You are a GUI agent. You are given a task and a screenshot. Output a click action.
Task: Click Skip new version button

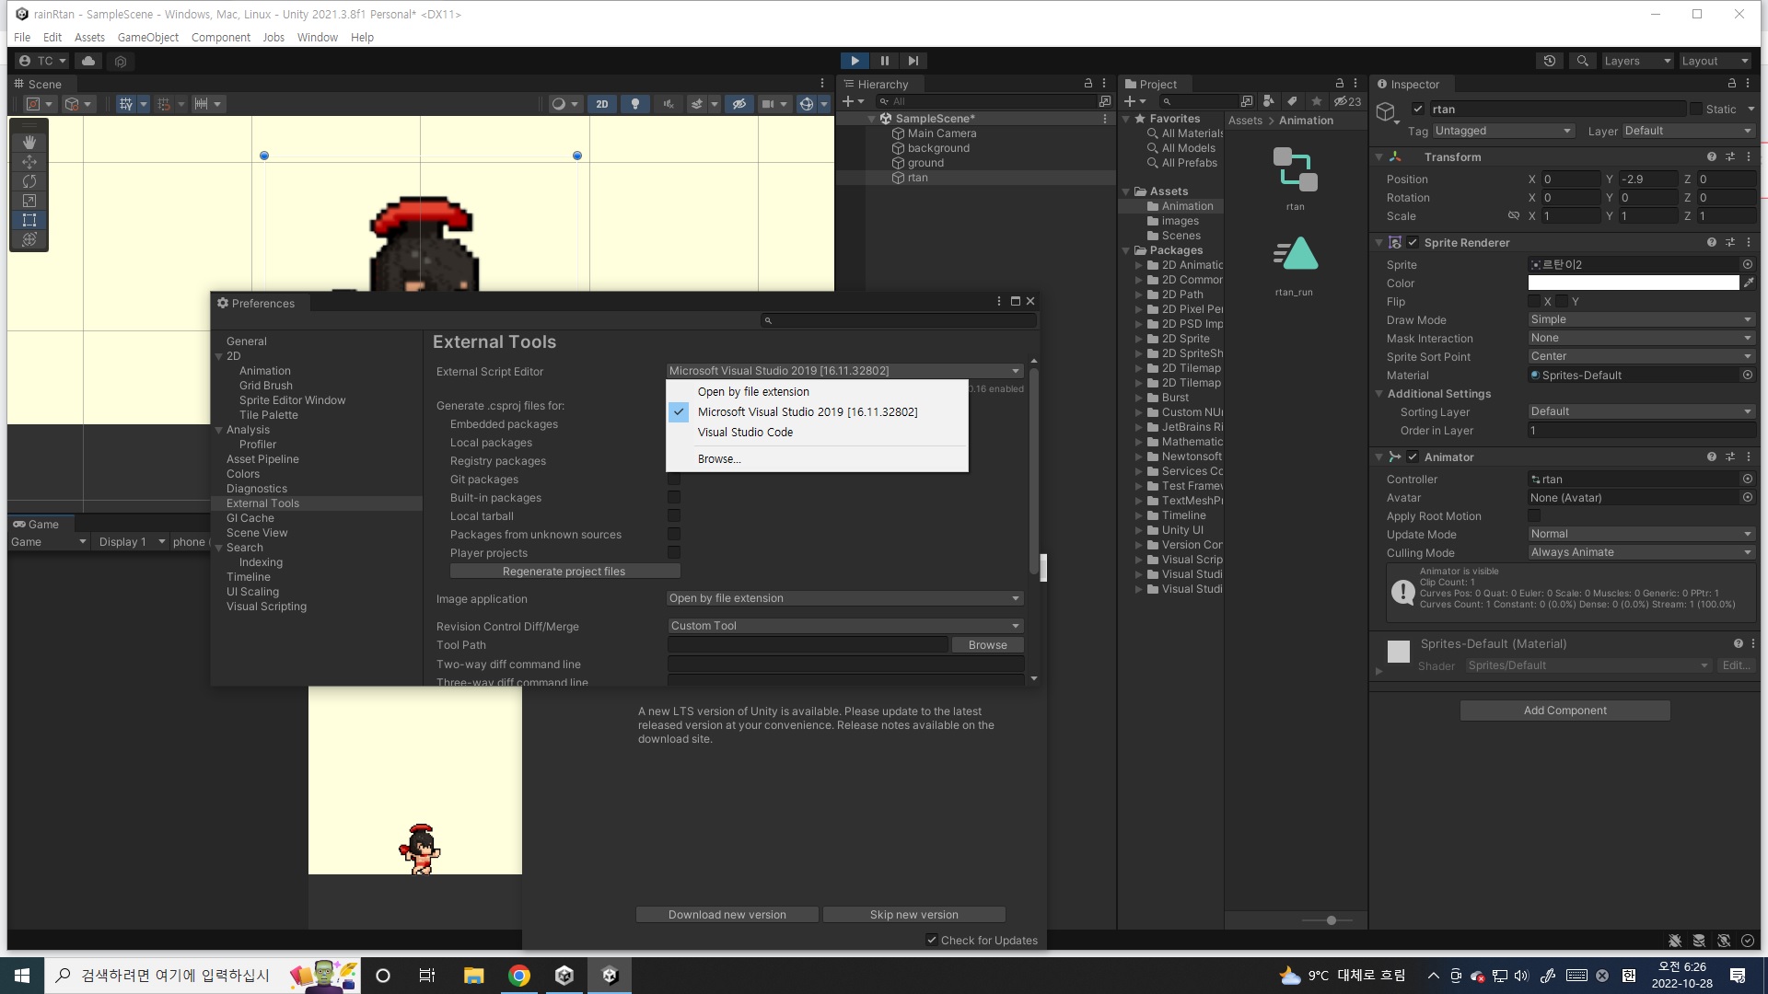pyautogui.click(x=913, y=915)
